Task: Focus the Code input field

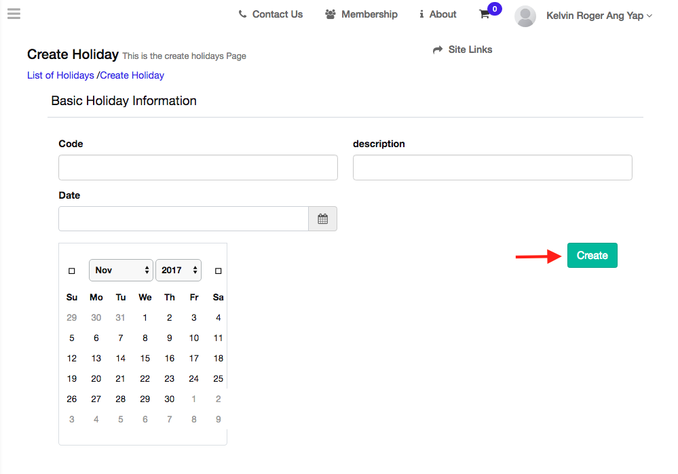Action: pos(197,167)
